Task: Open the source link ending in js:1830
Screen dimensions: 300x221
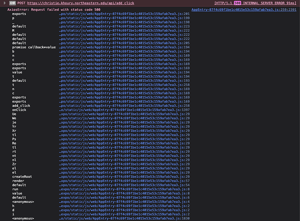Action: [125, 218]
